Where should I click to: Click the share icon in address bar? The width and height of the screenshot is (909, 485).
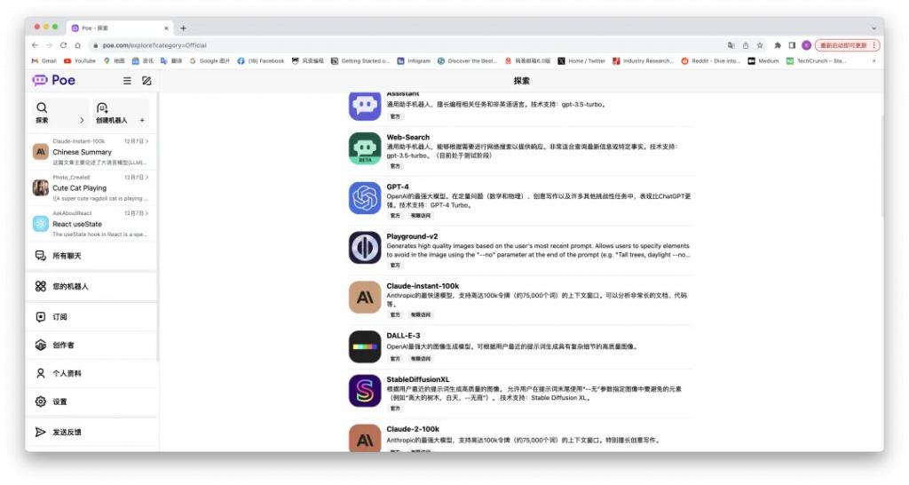click(x=746, y=45)
